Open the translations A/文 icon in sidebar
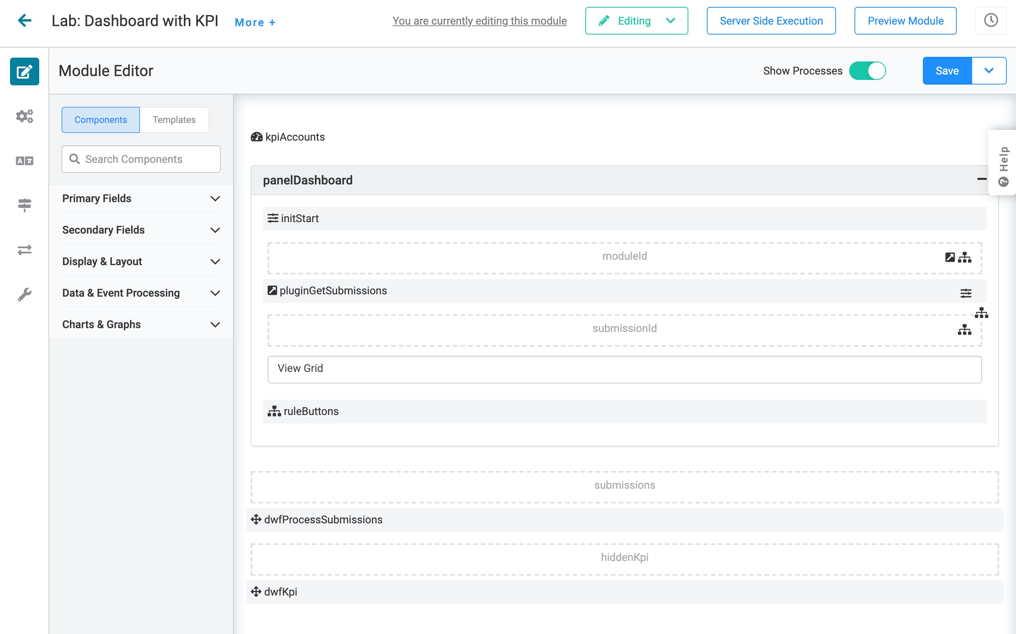Screen dimensions: 1016x634 point(24,161)
